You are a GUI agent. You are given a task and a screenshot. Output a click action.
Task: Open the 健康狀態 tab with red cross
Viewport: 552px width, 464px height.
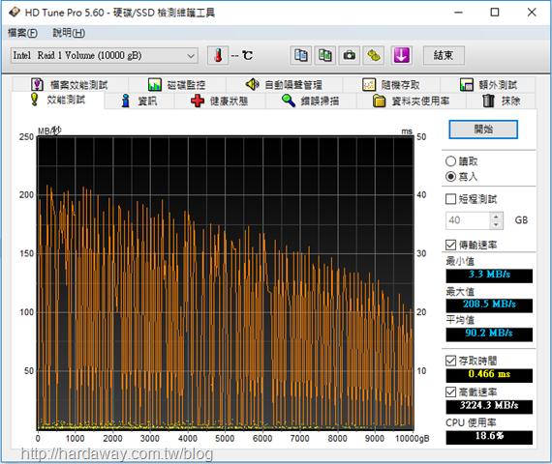[x=220, y=101]
